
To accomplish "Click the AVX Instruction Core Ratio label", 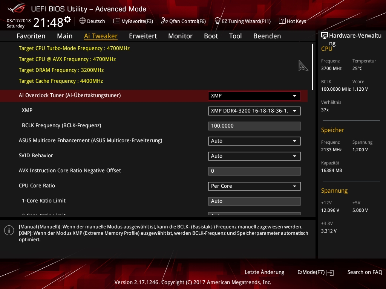I will 70,170.
